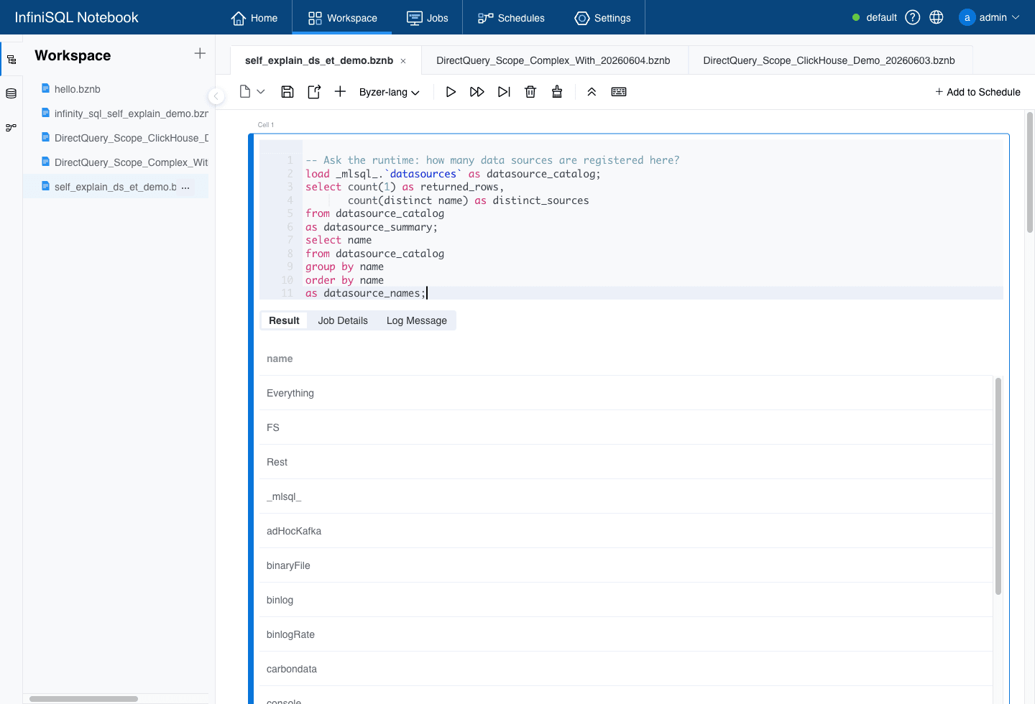Show the Log Message tab
1035x704 pixels.
[417, 320]
